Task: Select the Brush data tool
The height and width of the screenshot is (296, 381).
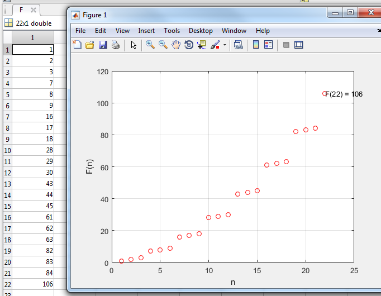Action: pyautogui.click(x=215, y=45)
